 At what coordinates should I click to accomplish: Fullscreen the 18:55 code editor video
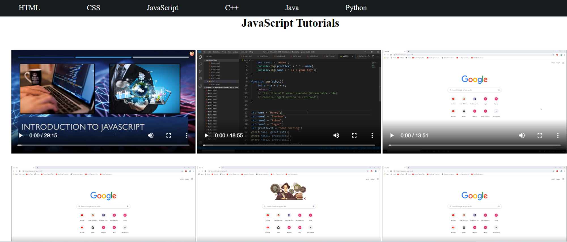(x=354, y=136)
